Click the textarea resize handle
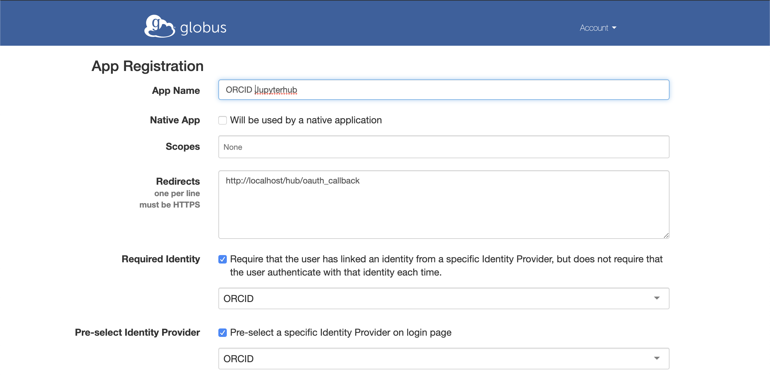The height and width of the screenshot is (376, 770). pos(666,236)
